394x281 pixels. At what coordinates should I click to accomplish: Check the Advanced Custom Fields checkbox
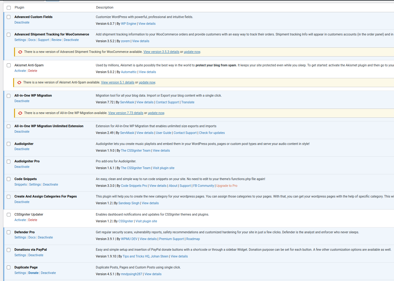coord(9,17)
